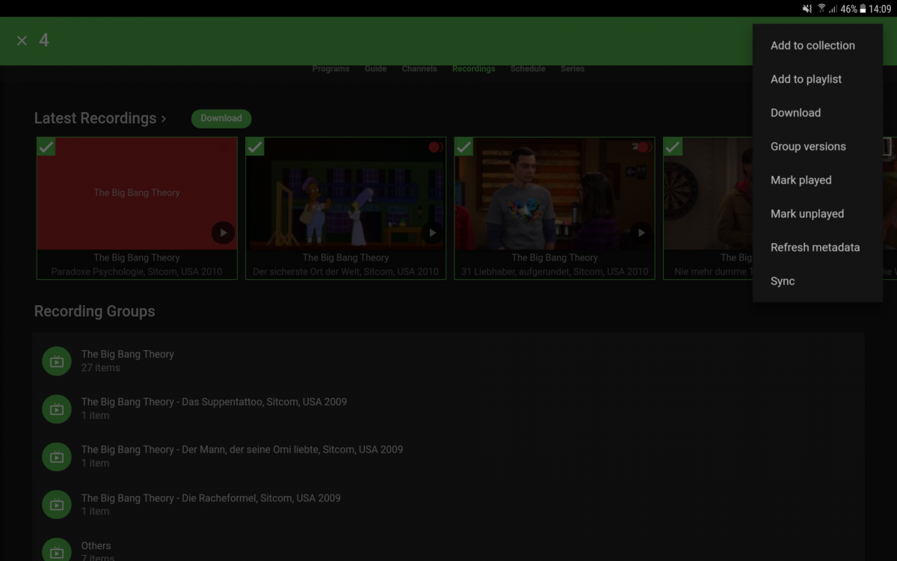Open the Das Suppentattoo recording group
The image size is (897, 561).
pos(449,408)
